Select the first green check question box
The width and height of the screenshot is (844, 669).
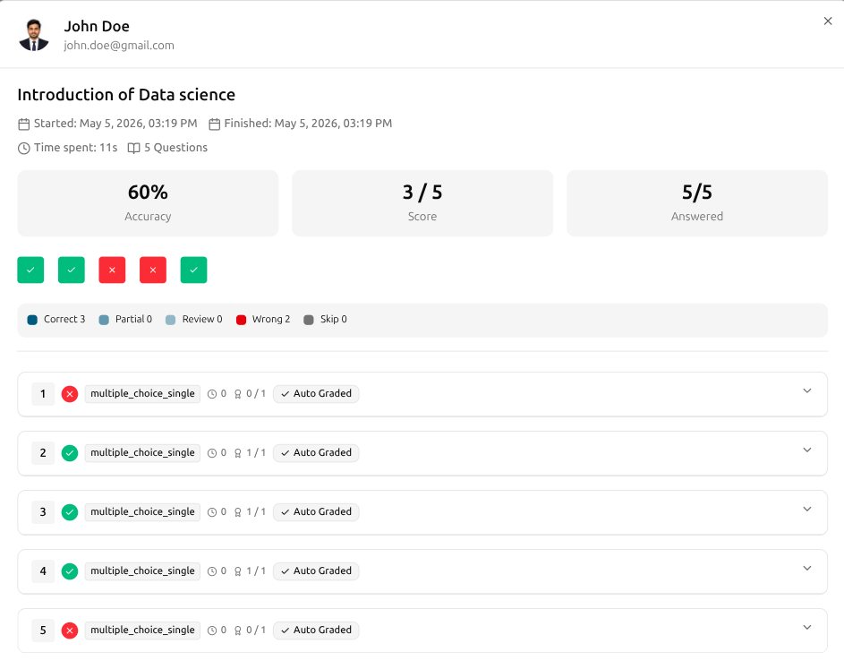tap(30, 270)
